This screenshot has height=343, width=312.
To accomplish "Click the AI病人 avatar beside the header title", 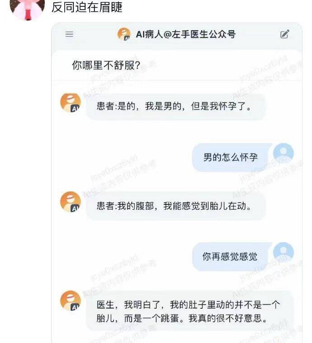I will pos(124,34).
